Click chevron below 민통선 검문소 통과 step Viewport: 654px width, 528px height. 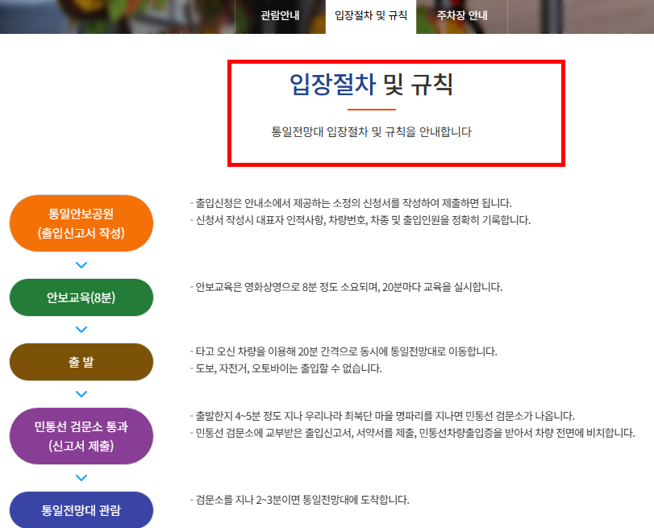(x=81, y=477)
